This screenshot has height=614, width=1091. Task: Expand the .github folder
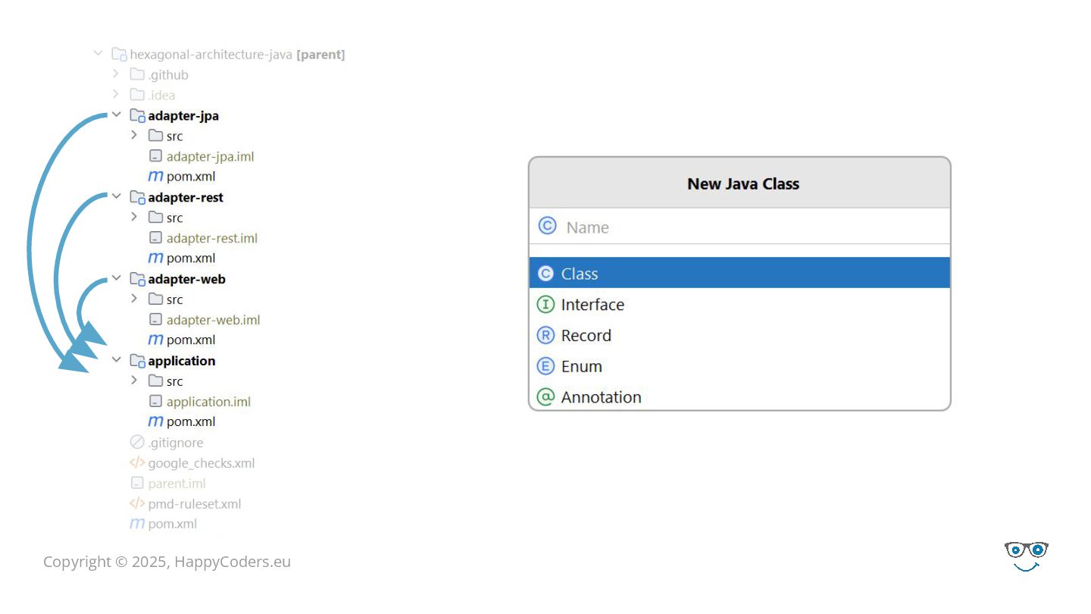(115, 74)
